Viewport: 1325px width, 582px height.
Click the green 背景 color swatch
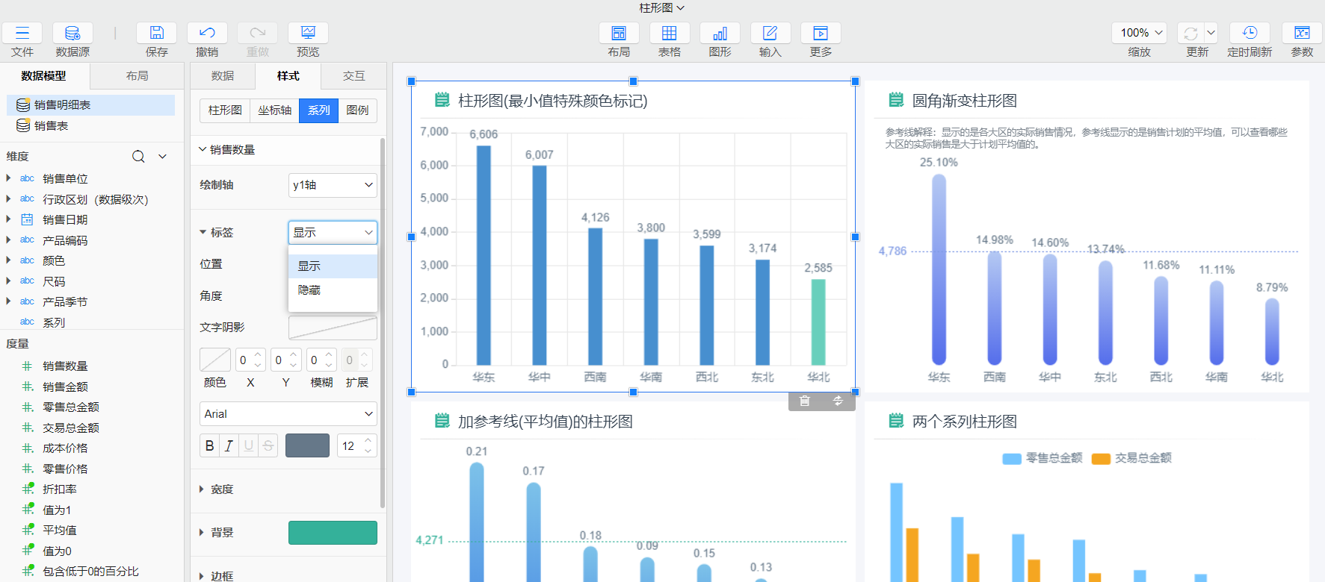tap(333, 533)
